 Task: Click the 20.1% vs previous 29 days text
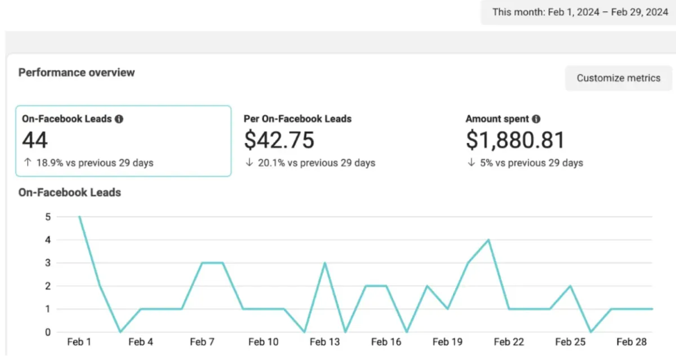pos(310,163)
